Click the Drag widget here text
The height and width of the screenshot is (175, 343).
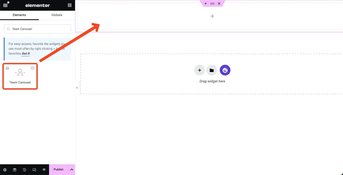point(212,81)
